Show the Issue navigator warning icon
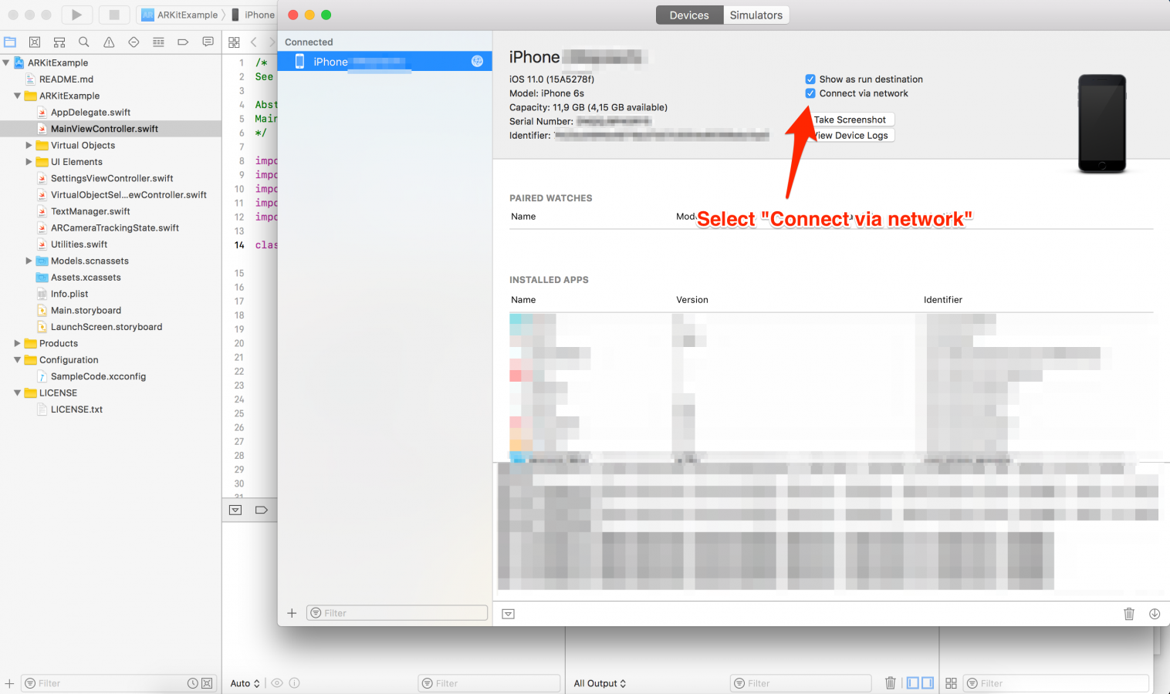Screen dimensions: 1170x694 click(x=109, y=42)
